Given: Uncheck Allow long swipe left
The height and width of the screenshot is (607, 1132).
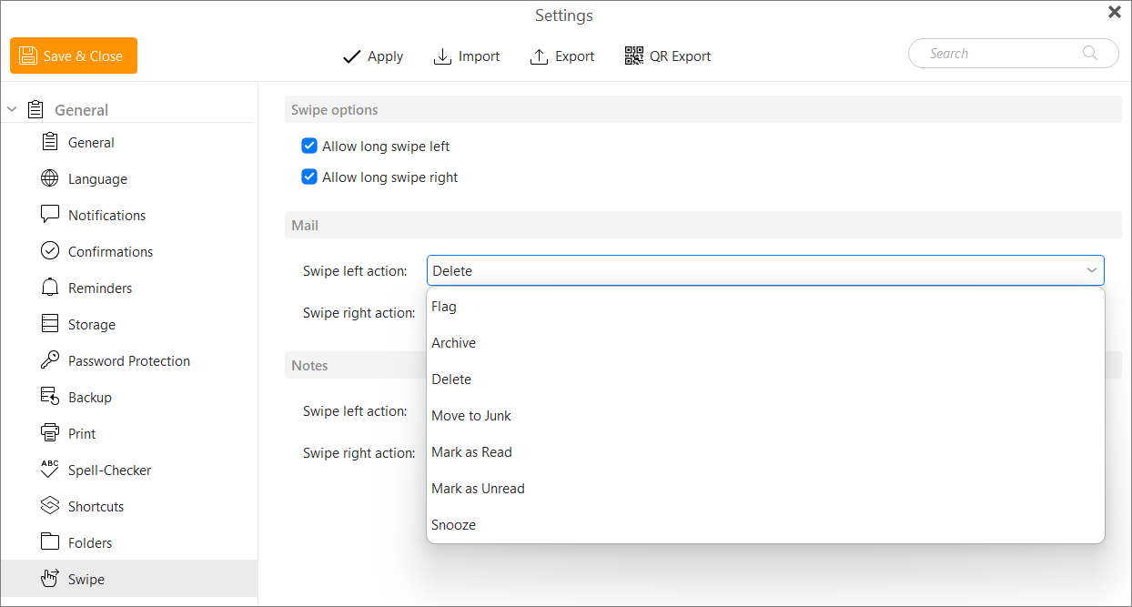Looking at the screenshot, I should pos(309,146).
